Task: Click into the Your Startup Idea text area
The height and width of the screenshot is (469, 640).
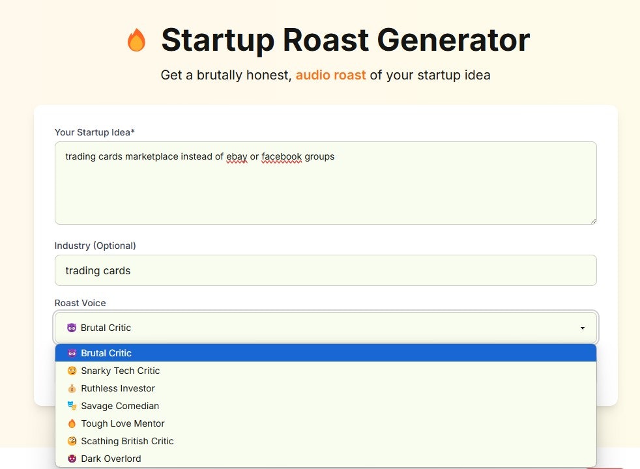Action: click(x=326, y=183)
